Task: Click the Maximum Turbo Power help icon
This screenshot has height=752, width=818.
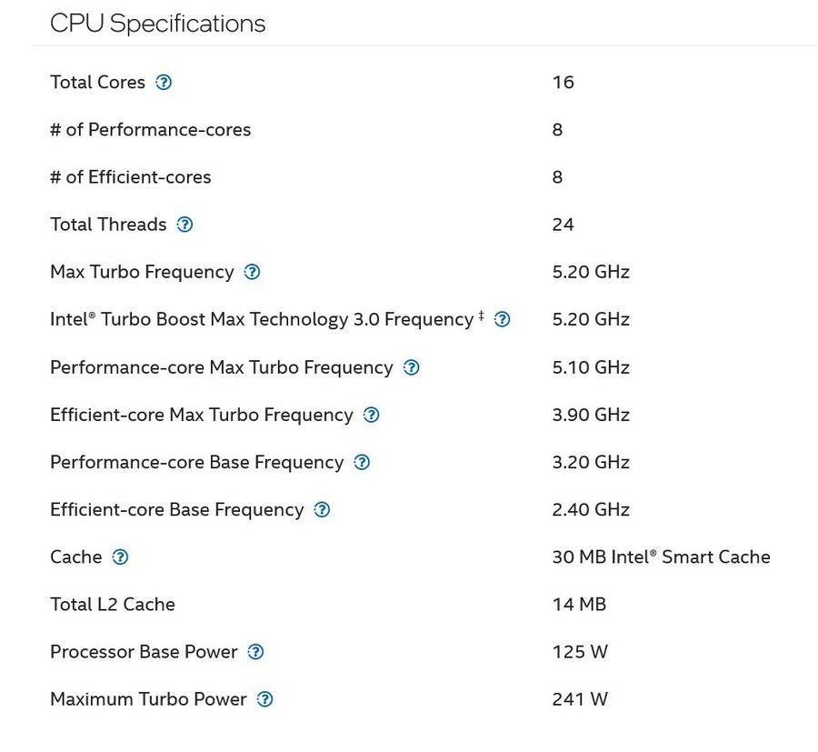Action: coord(264,699)
